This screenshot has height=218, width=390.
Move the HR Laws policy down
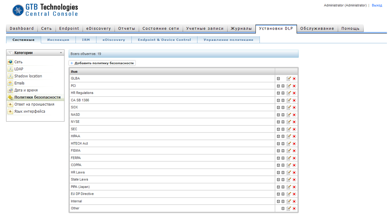tap(278, 172)
